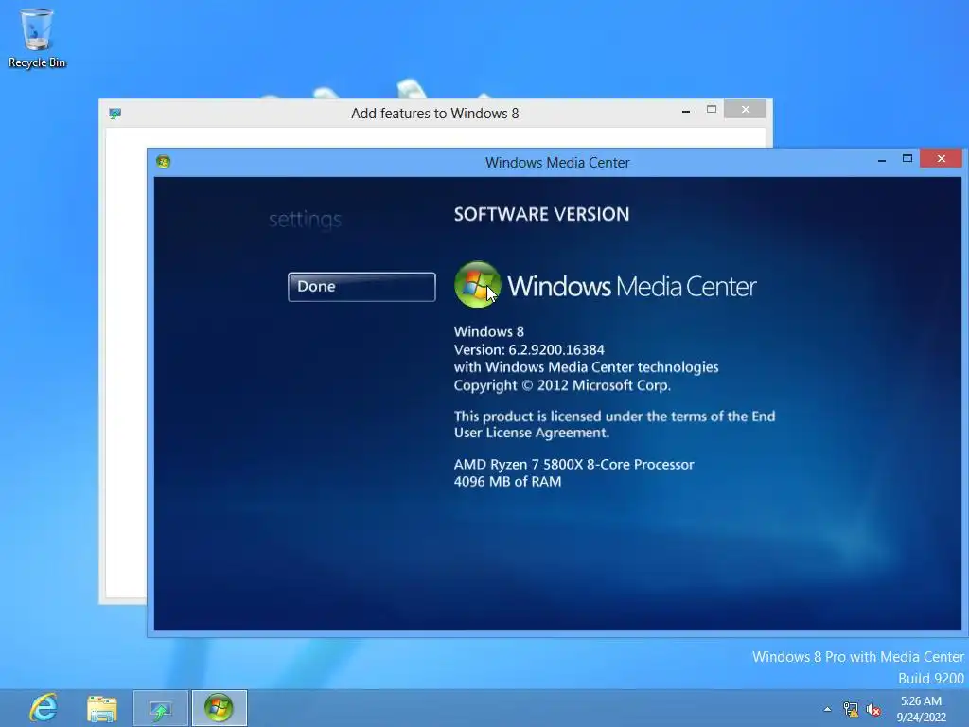Maximize the Add features to Windows 8 window
The width and height of the screenshot is (969, 727).
712,110
